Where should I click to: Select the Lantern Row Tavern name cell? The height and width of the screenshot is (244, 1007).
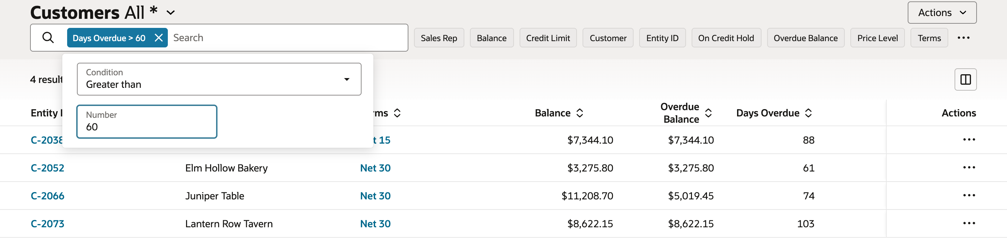(229, 224)
